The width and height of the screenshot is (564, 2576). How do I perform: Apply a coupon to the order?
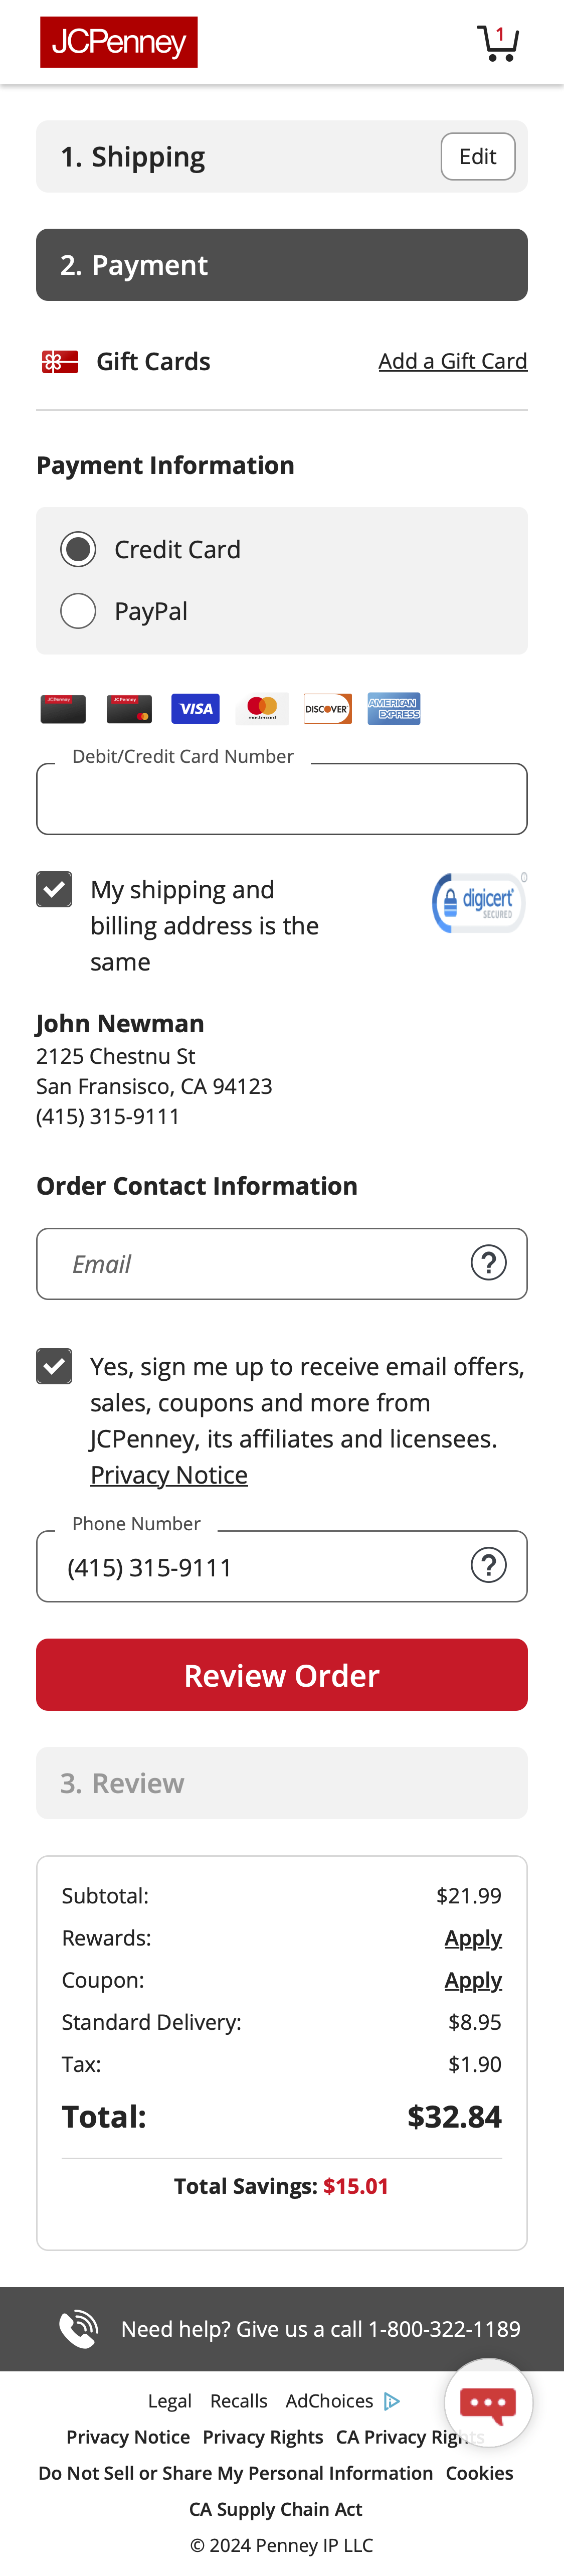pos(474,1979)
